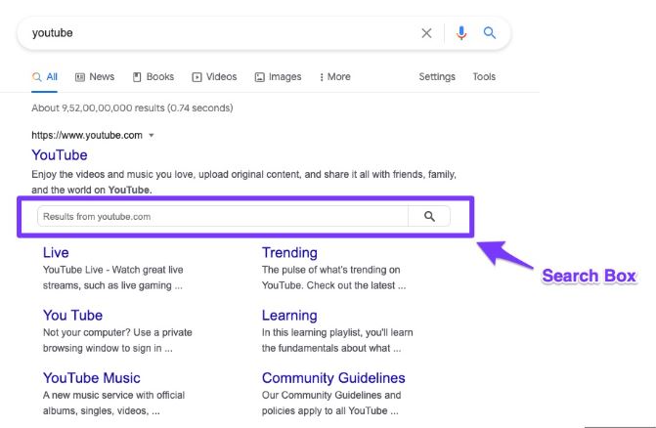Image resolution: width=656 pixels, height=428 pixels.
Task: Open the YouTube main result title link
Action: 60,155
